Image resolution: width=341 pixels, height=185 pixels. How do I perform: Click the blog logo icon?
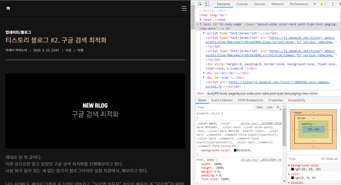[8, 8]
